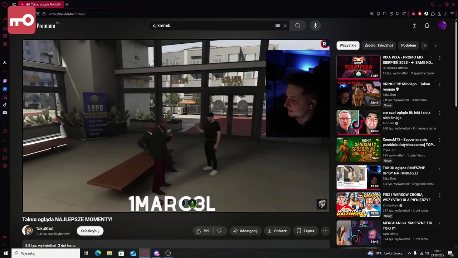Open sidebar settings gear icon
The height and width of the screenshot is (258, 458).
[5, 166]
